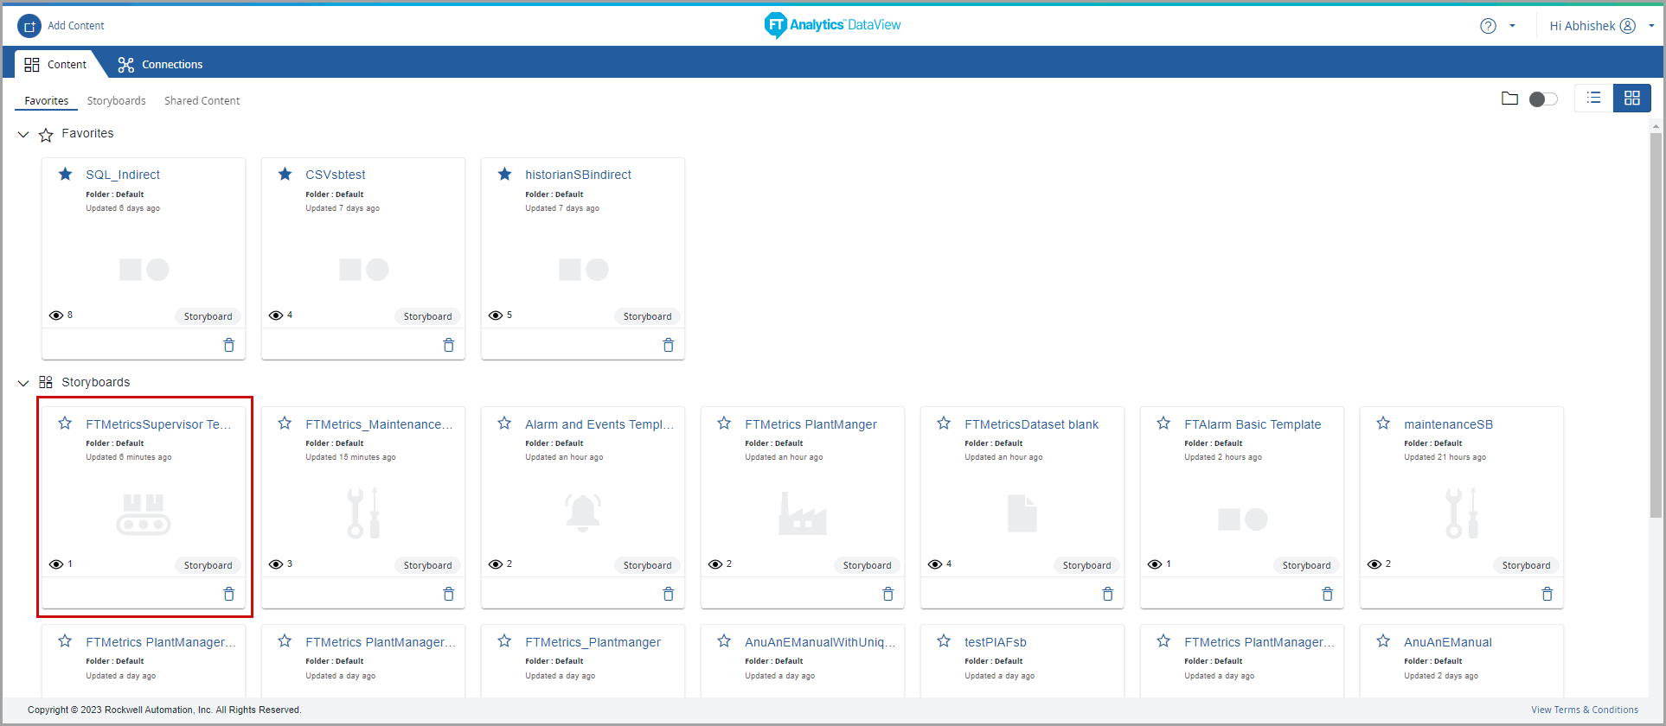Click the eye views icon on CSVsbtest
1666x726 pixels.
coord(276,315)
